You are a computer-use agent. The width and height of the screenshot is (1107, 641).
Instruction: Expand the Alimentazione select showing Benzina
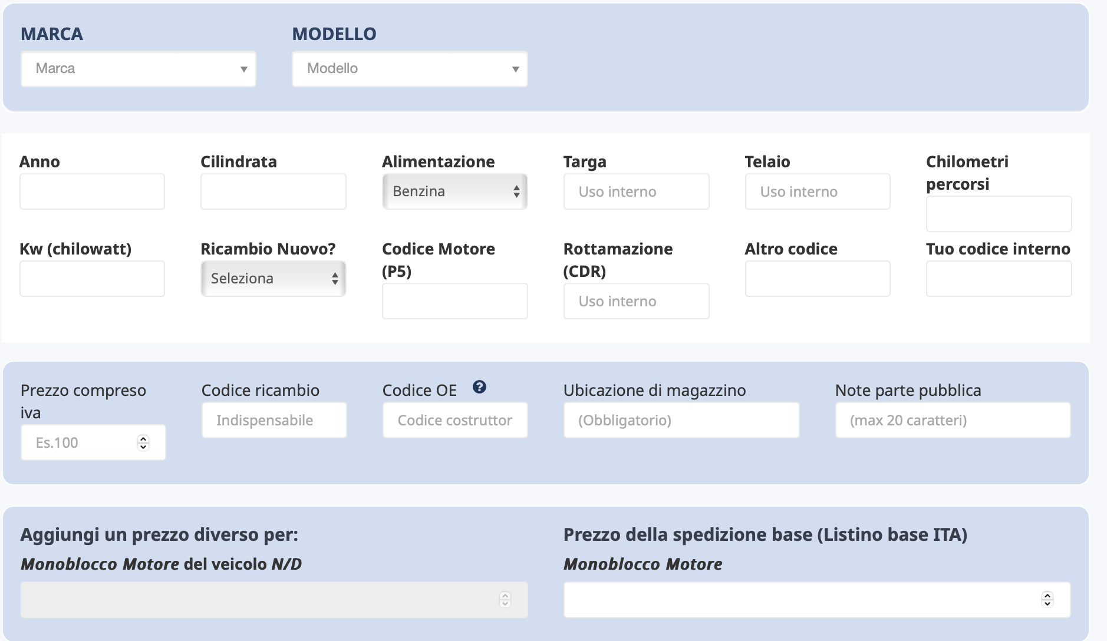pos(454,191)
